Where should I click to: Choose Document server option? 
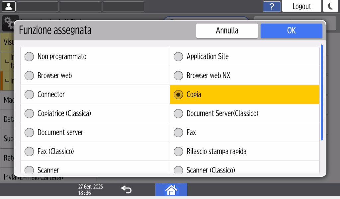click(30, 132)
